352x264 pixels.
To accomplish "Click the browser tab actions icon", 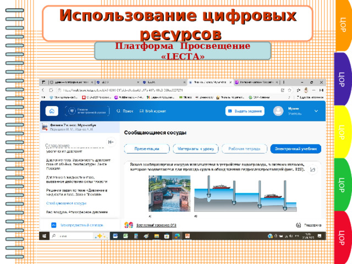I will (x=43, y=82).
